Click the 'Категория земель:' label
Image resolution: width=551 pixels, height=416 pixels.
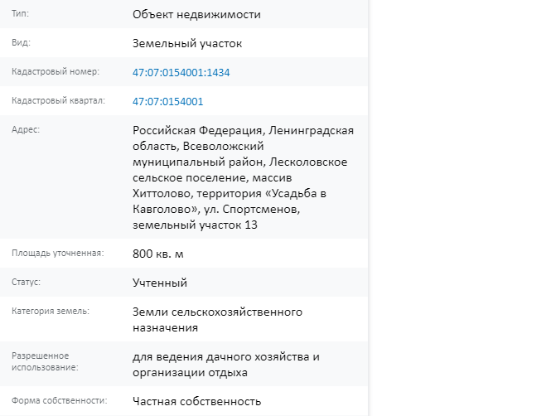coord(51,311)
